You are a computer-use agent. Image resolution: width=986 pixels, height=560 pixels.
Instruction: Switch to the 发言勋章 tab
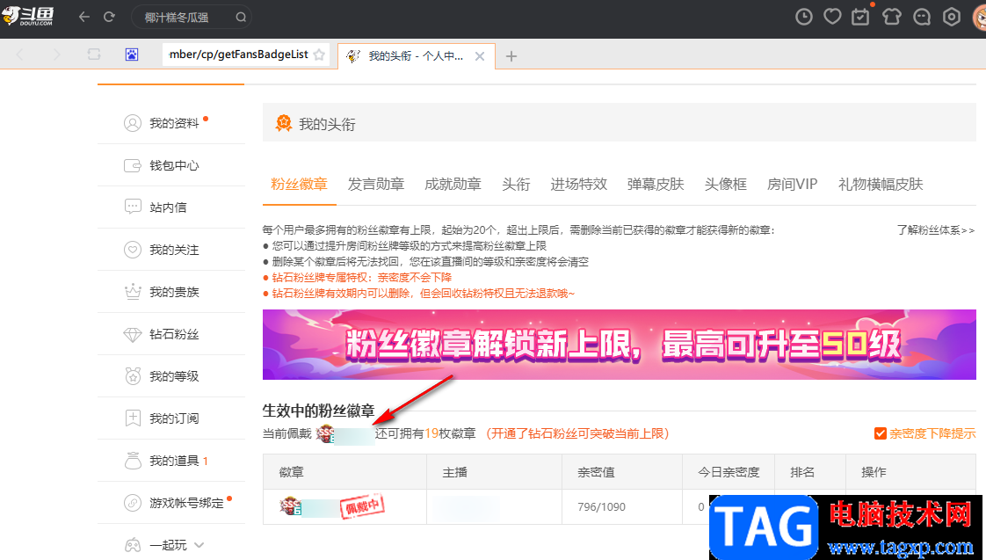[376, 185]
